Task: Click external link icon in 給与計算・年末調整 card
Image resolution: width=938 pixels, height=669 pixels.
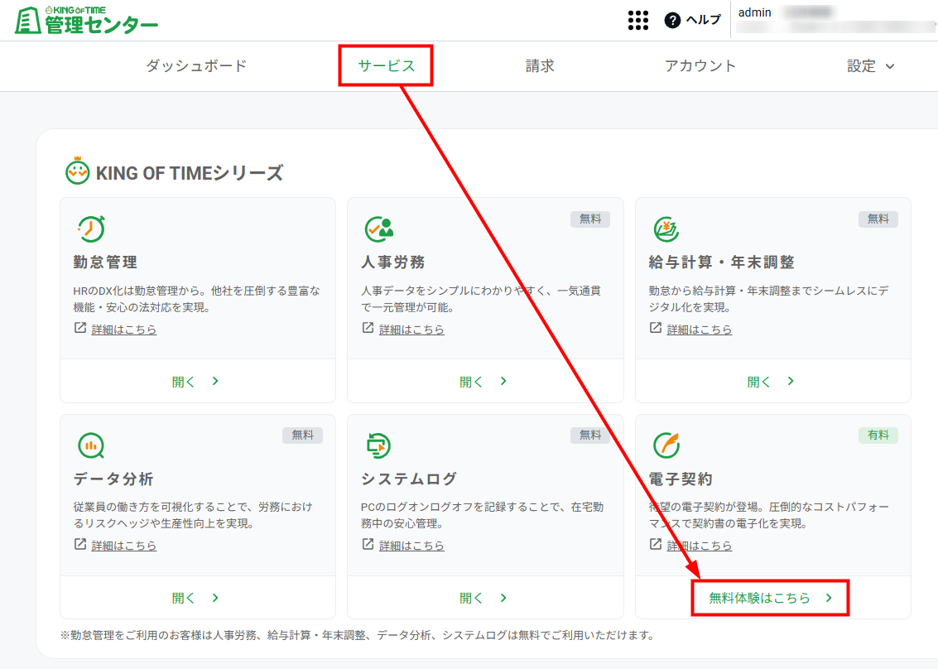Action: 656,328
